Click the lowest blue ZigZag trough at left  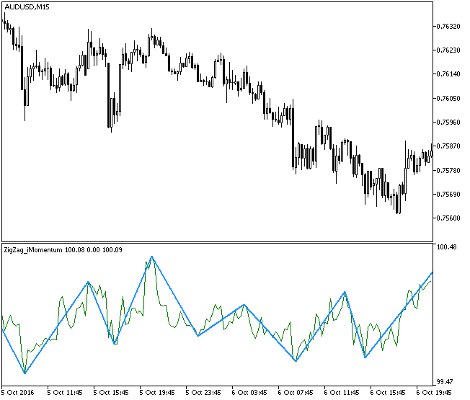25,373
